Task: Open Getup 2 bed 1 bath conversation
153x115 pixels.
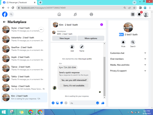Action: pyautogui.click(x=24, y=88)
